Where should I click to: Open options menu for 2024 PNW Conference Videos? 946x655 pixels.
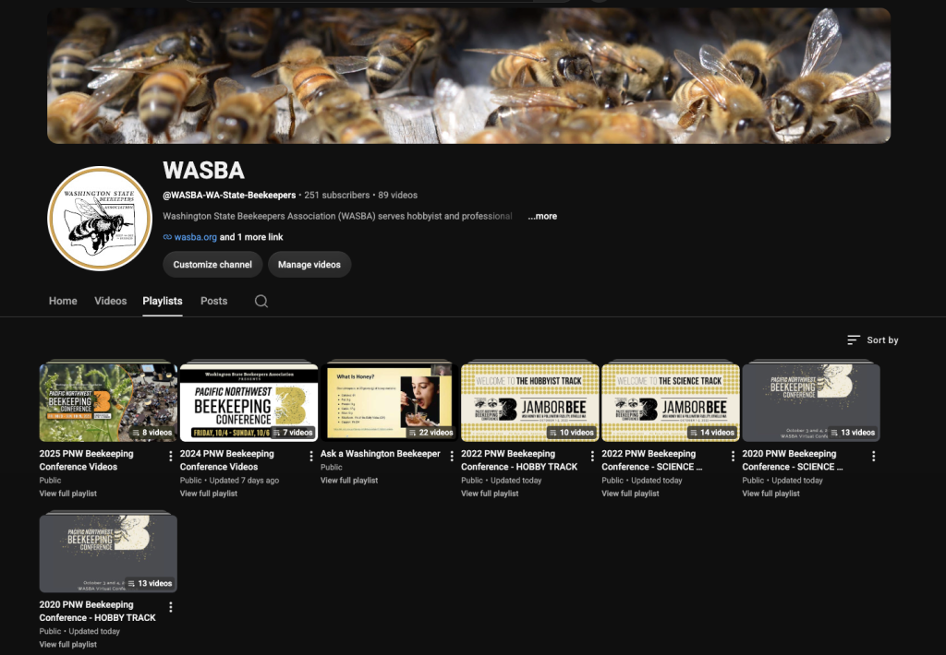pyautogui.click(x=311, y=457)
